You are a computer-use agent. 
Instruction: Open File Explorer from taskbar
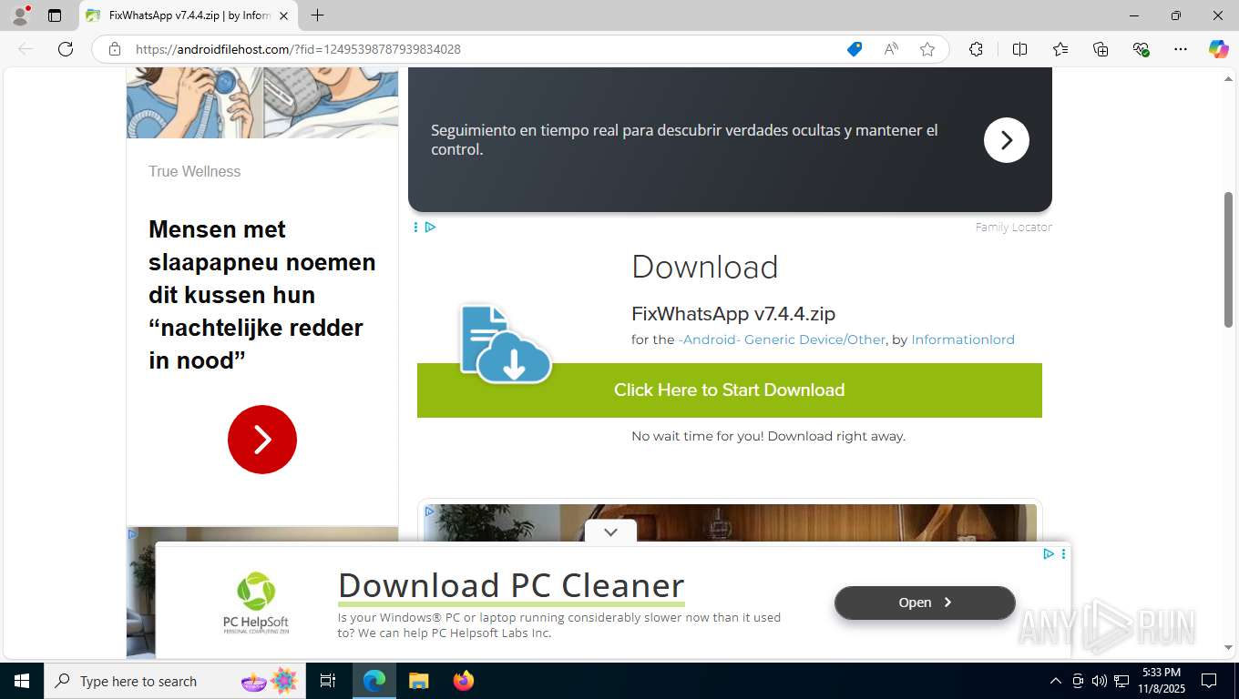[x=418, y=681]
